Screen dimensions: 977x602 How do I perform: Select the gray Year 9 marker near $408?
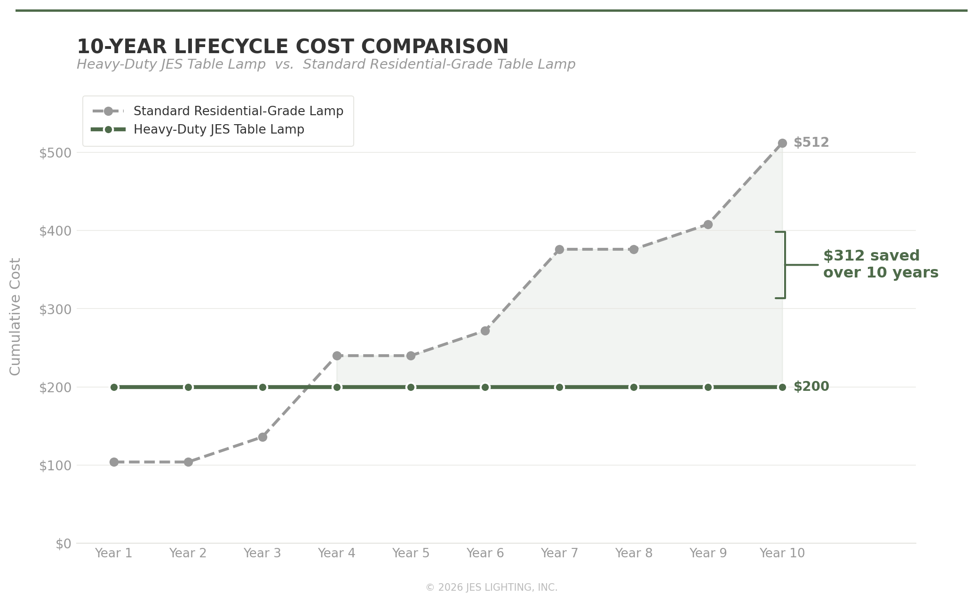(x=707, y=224)
